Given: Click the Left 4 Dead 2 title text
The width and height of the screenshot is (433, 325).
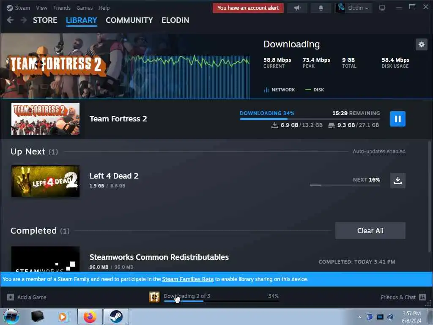Looking at the screenshot, I should (x=114, y=176).
